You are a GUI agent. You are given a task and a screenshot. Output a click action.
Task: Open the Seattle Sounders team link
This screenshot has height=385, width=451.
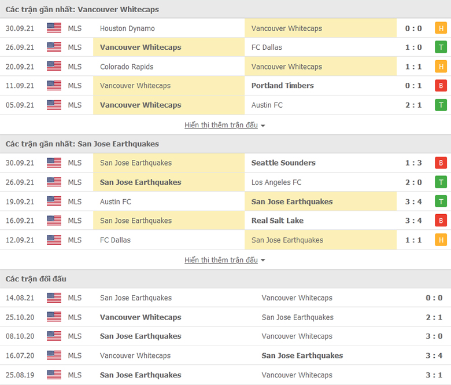point(283,163)
